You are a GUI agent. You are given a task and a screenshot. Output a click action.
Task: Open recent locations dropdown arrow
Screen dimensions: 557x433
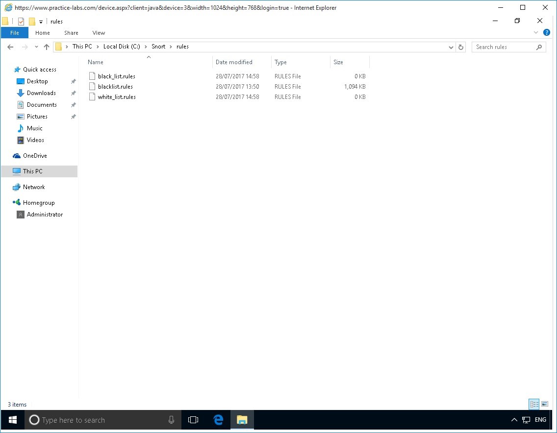point(36,47)
